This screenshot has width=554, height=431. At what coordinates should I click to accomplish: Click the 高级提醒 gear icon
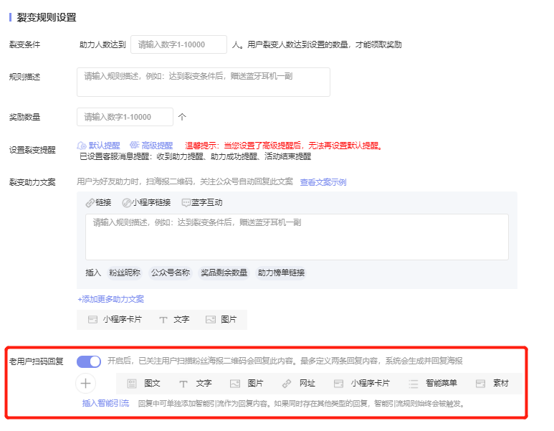click(x=134, y=145)
